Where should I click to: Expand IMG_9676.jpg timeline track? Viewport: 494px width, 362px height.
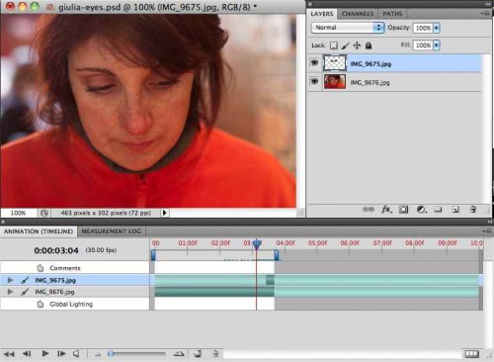(x=11, y=292)
